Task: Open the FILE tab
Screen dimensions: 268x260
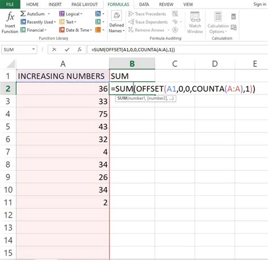Action: pyautogui.click(x=10, y=5)
